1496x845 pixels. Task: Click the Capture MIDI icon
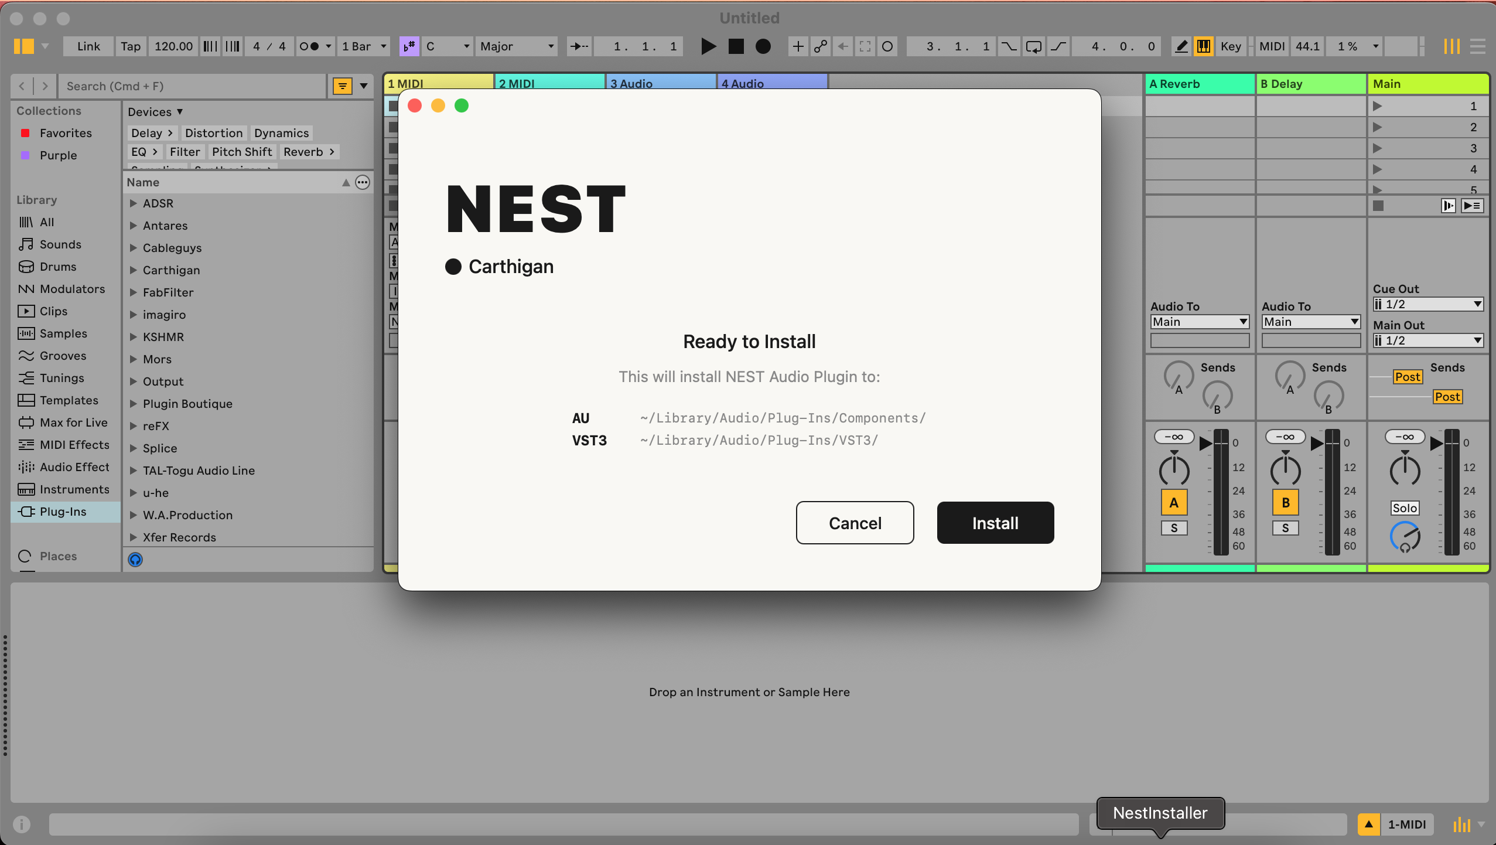click(865, 46)
